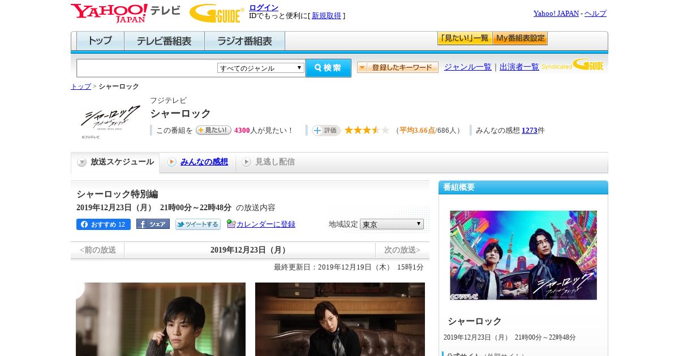Open the 地域設定 東京 dropdown
Viewport: 679px width, 356px height.
tap(392, 224)
